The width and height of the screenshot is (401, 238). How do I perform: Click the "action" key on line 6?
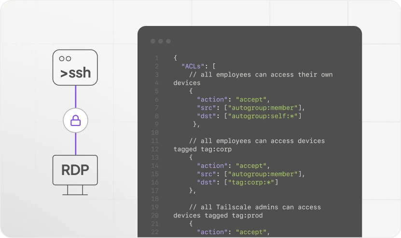[x=212, y=100]
